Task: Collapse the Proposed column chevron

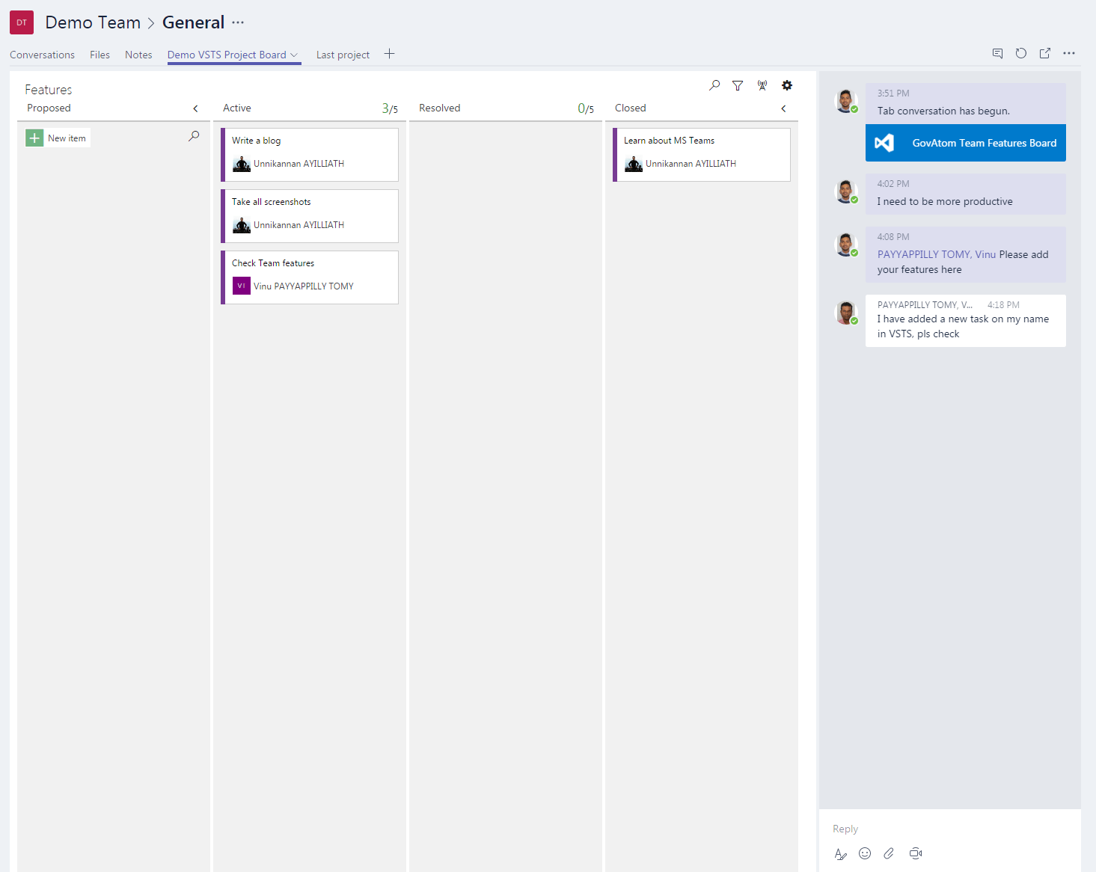Action: [196, 108]
